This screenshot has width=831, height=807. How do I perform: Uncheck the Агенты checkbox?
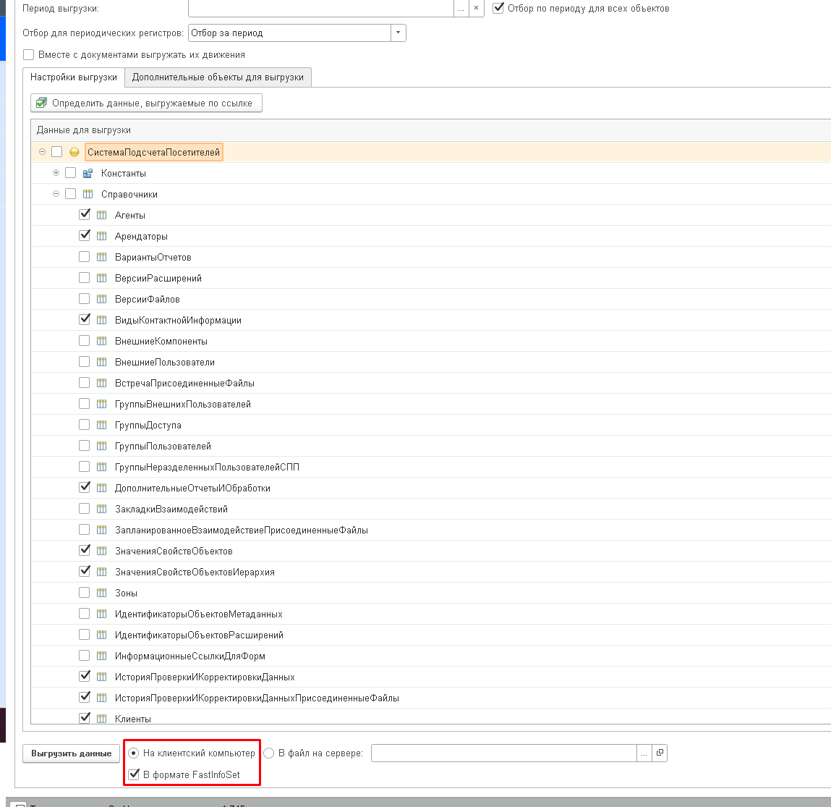(85, 215)
